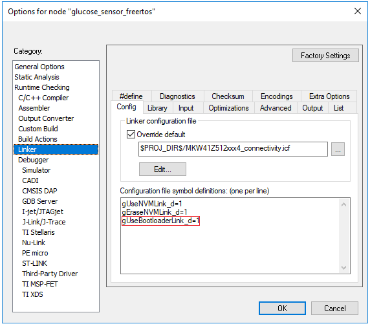Select the highlighted Linker category
Screen dimensions: 370x326
56,149
